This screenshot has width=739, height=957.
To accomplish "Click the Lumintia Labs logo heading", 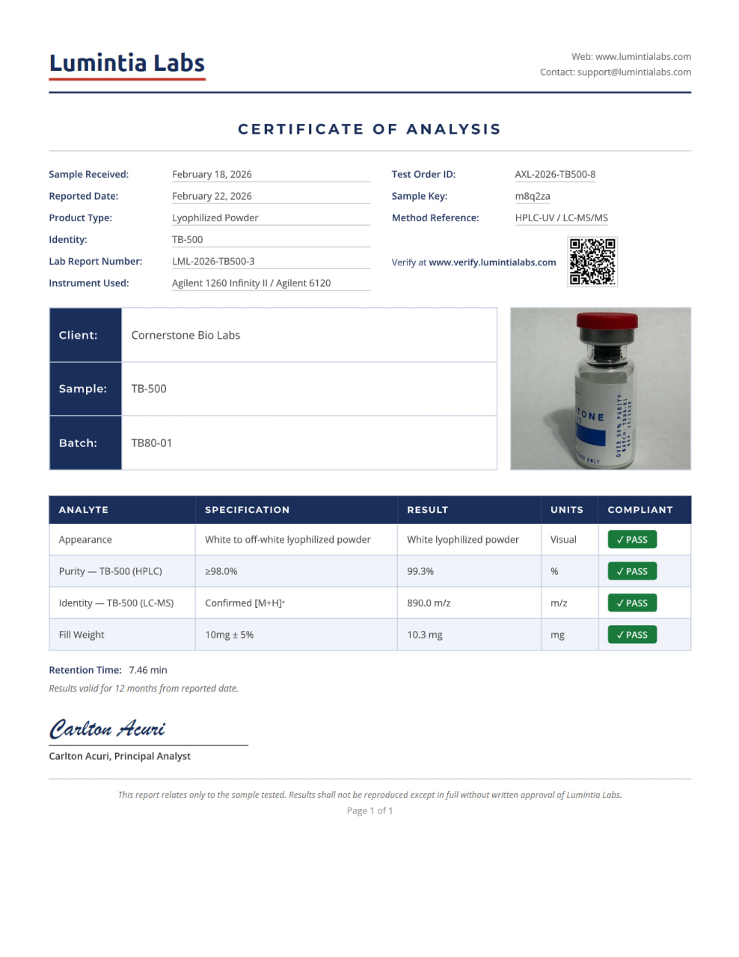I will pyautogui.click(x=127, y=64).
